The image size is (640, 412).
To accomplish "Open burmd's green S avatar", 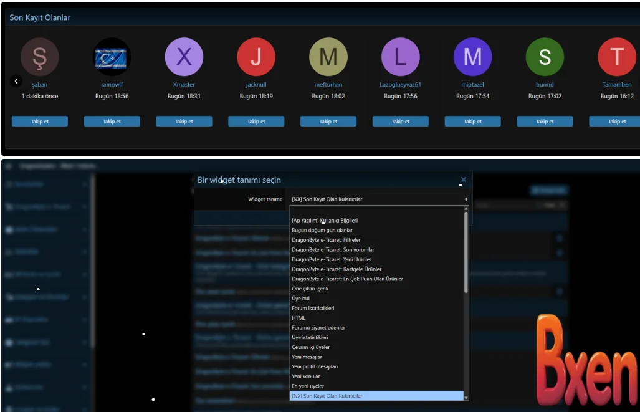I will pyautogui.click(x=545, y=57).
